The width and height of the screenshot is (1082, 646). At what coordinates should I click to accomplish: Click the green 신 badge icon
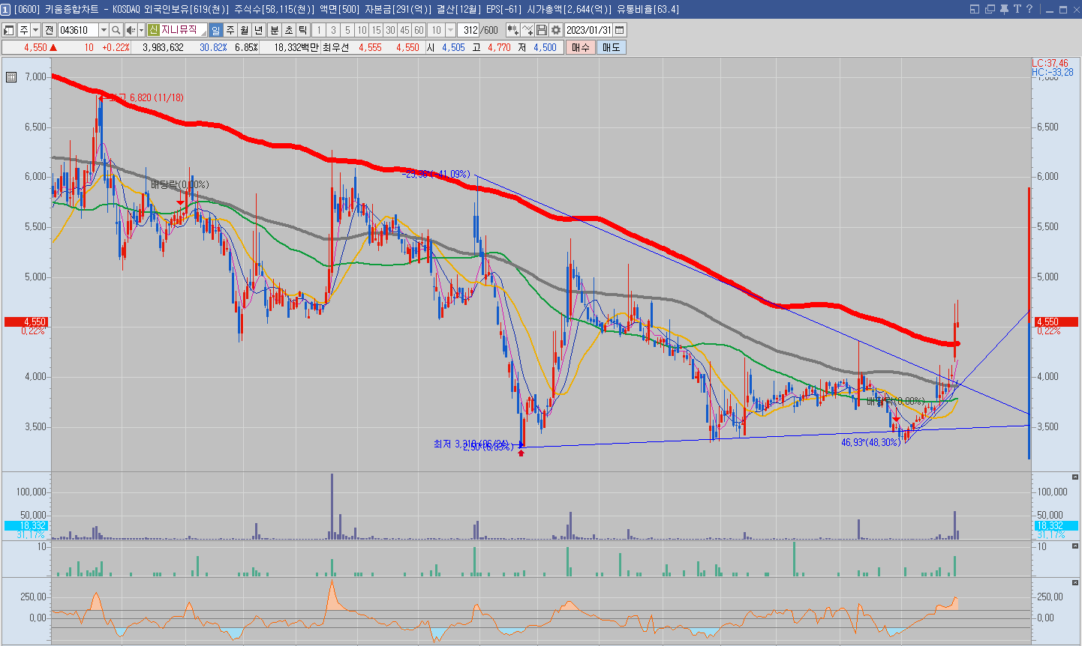click(x=153, y=30)
